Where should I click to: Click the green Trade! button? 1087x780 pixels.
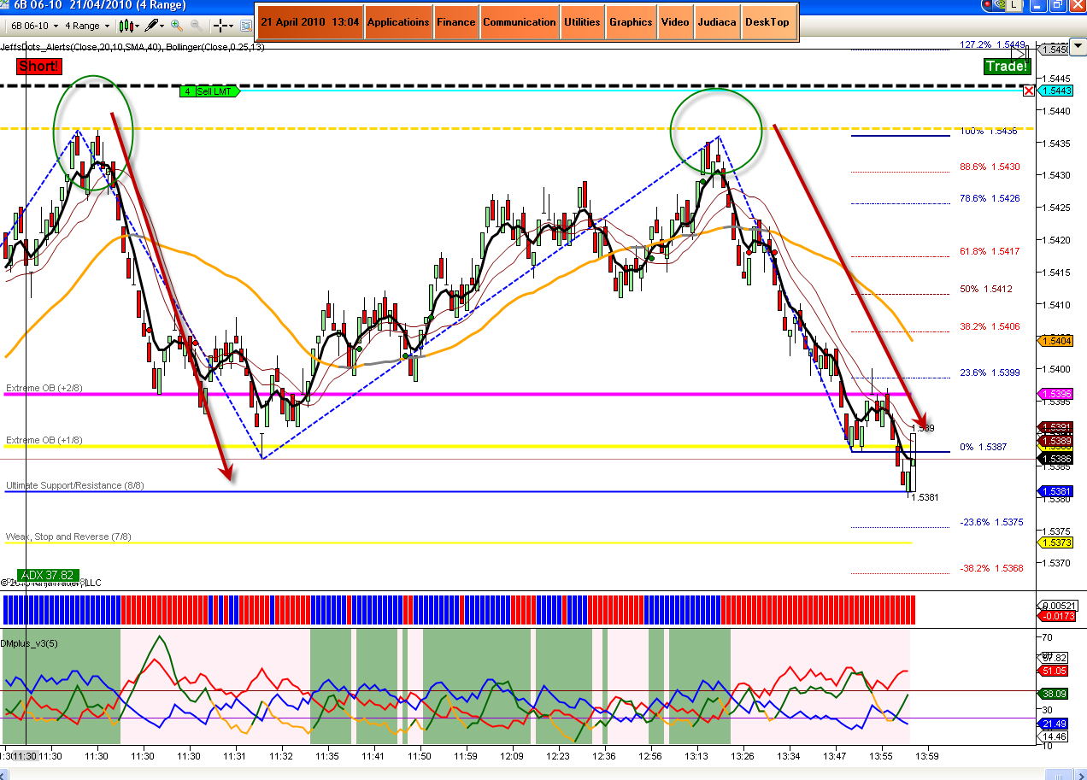(1008, 67)
